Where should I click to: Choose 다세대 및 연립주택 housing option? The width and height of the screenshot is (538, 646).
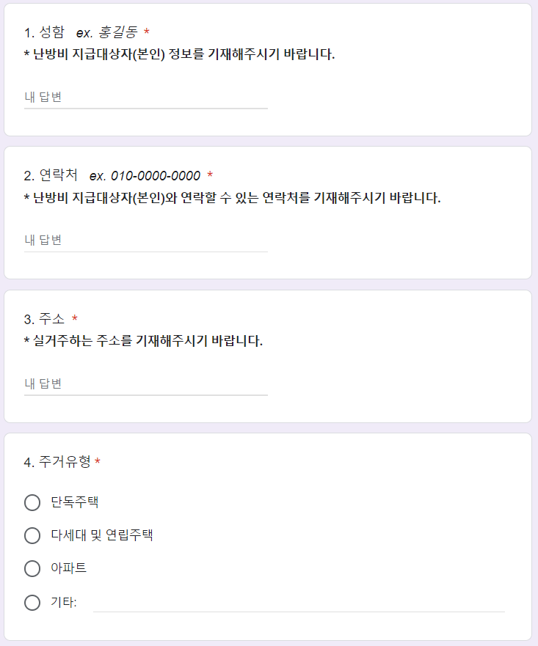(32, 535)
